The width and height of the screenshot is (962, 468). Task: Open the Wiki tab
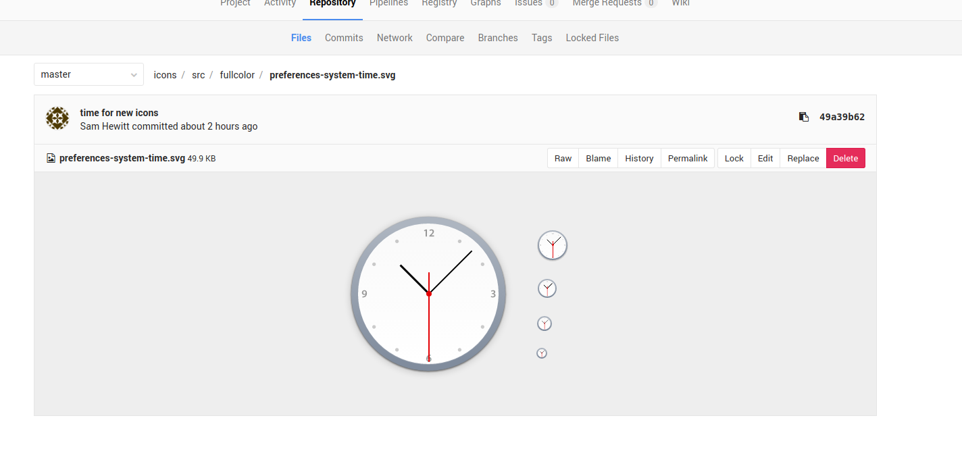[x=680, y=3]
